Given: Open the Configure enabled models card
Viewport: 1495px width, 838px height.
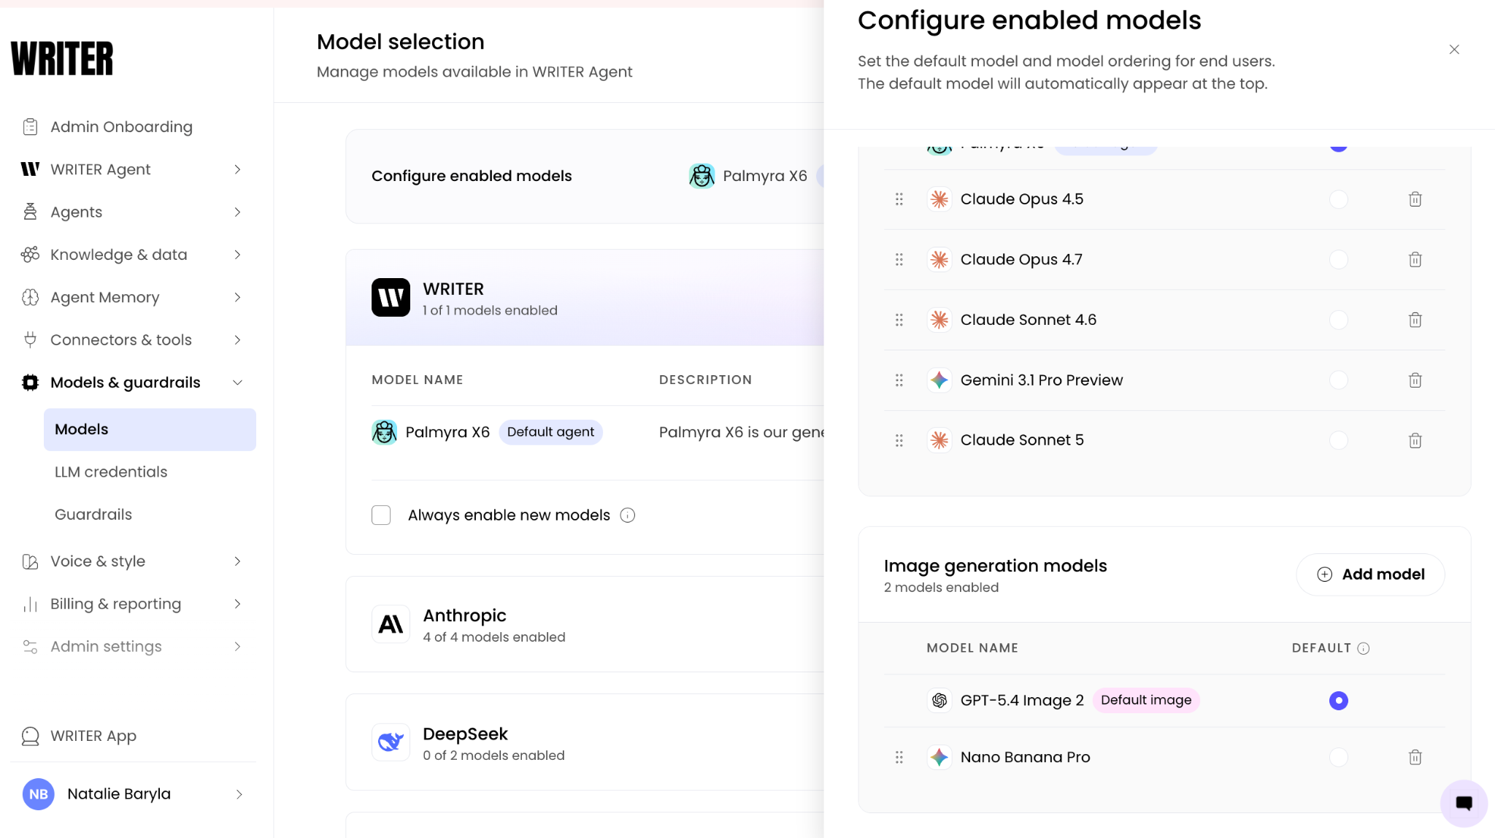Looking at the screenshot, I should coord(585,176).
